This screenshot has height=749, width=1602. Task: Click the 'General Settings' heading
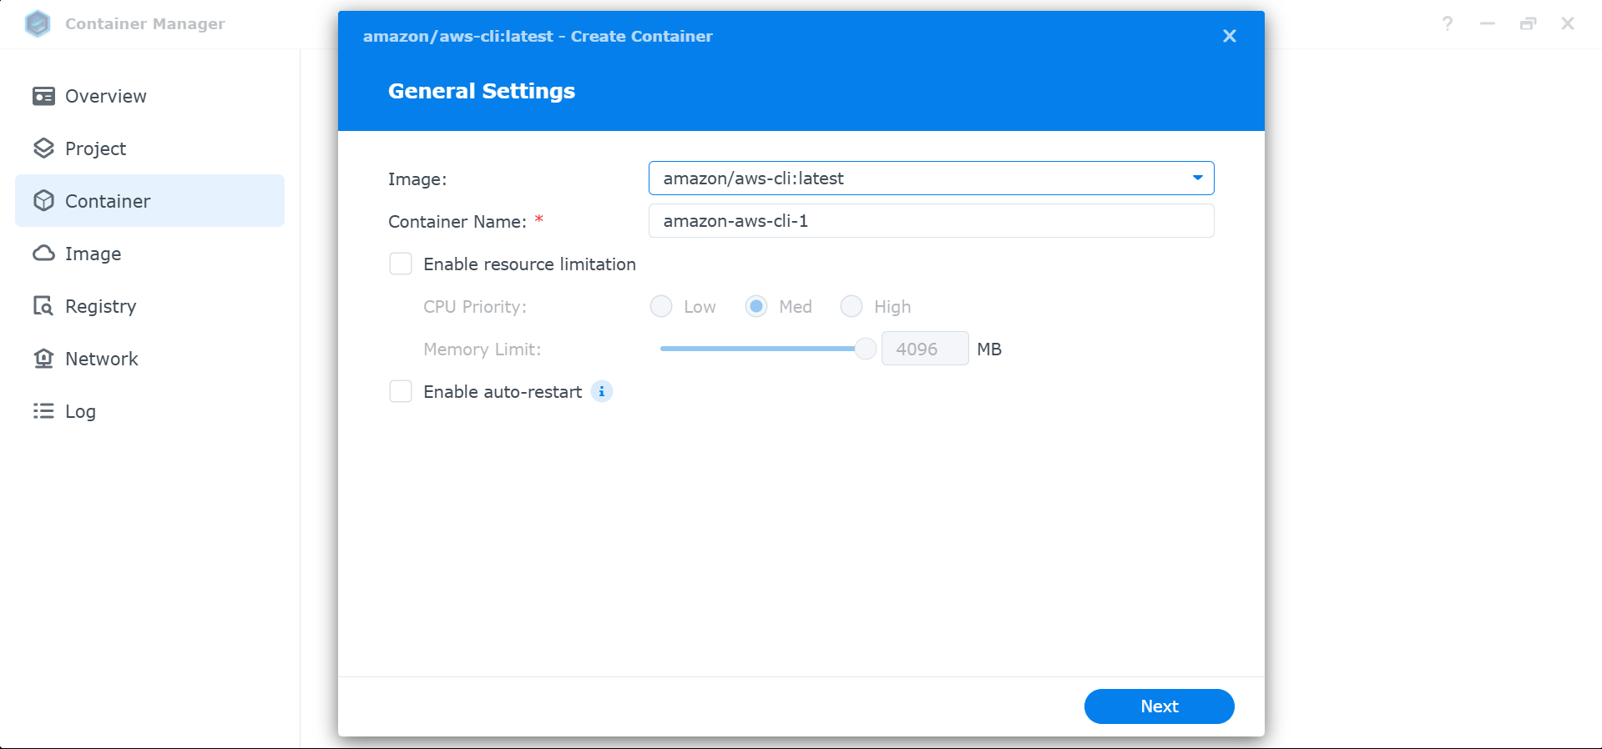coord(482,91)
